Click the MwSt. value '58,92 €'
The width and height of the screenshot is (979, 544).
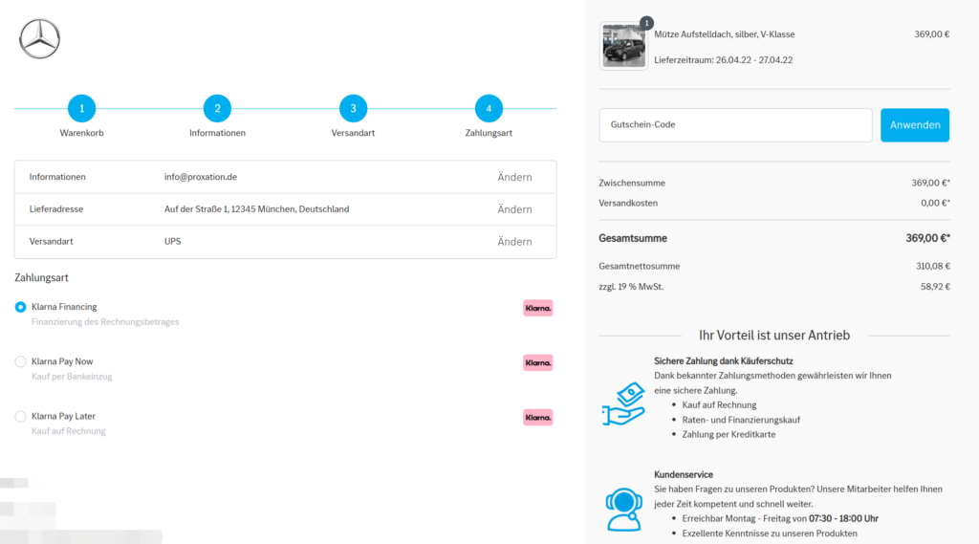coord(935,287)
